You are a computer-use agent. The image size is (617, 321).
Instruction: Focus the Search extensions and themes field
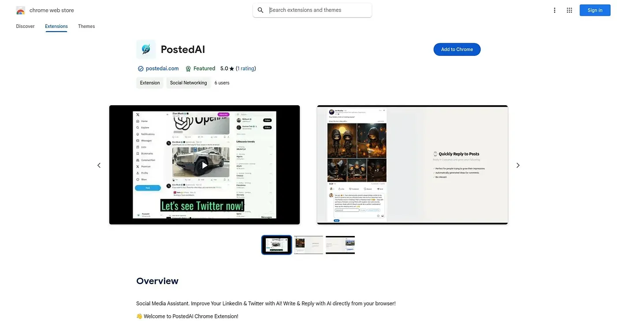click(312, 10)
